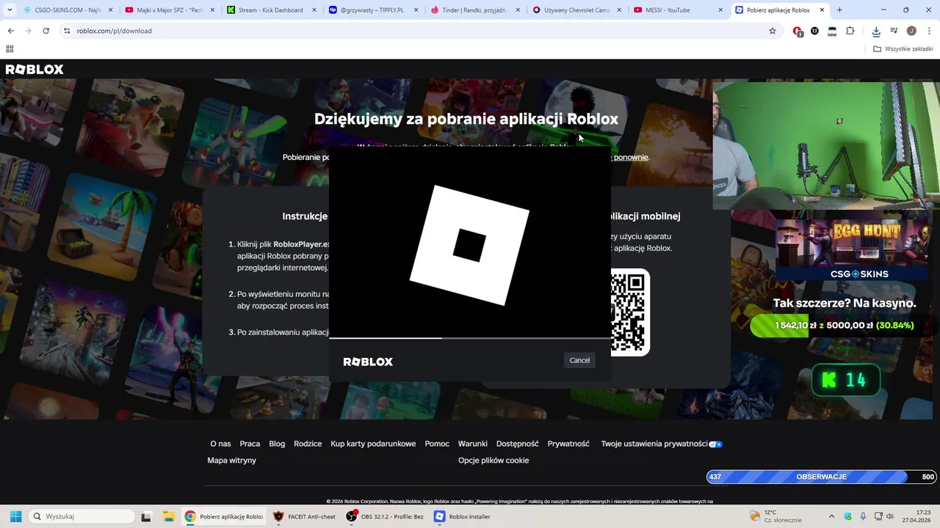
Task: Go forward in browser history
Action: click(x=28, y=31)
